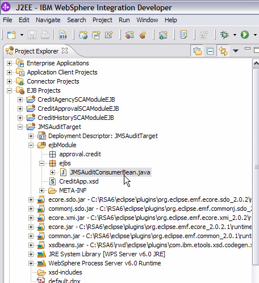
Task: Expand the Connector Projects node
Action: click(x=9, y=81)
